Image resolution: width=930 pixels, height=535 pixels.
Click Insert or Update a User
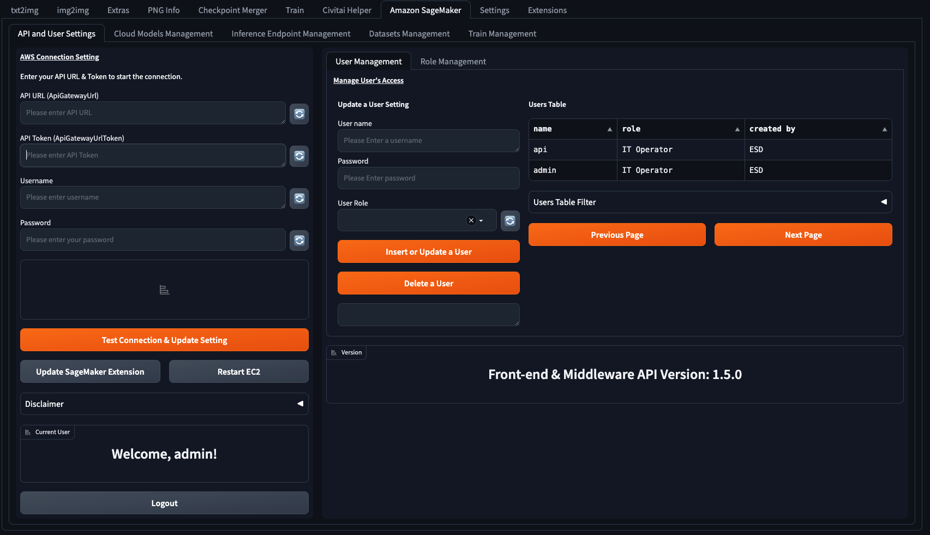pyautogui.click(x=428, y=251)
